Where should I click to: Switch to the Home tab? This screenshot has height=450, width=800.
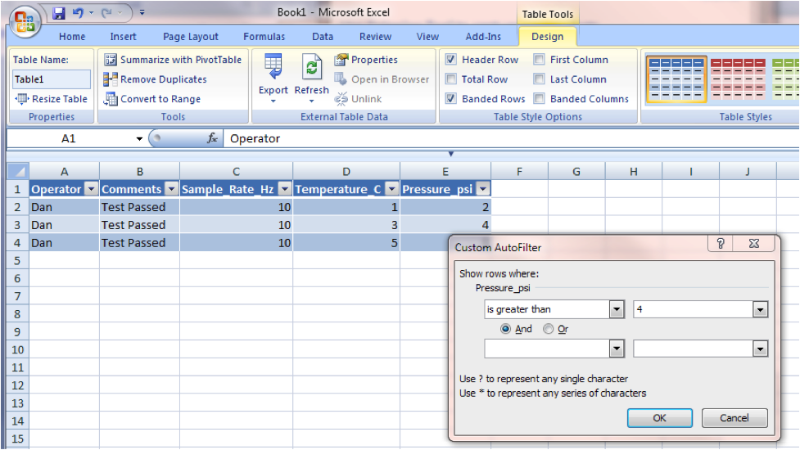[x=72, y=37]
